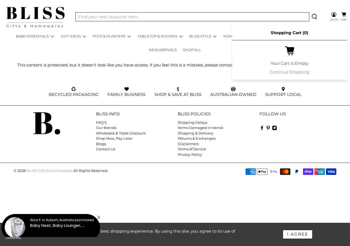Click the heart icon above Family Business

tap(127, 89)
